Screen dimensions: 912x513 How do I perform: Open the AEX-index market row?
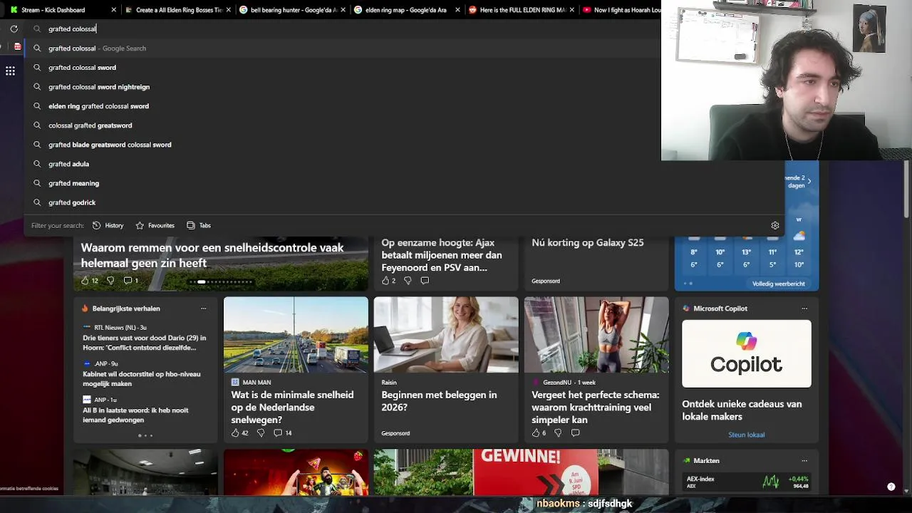coord(746,482)
